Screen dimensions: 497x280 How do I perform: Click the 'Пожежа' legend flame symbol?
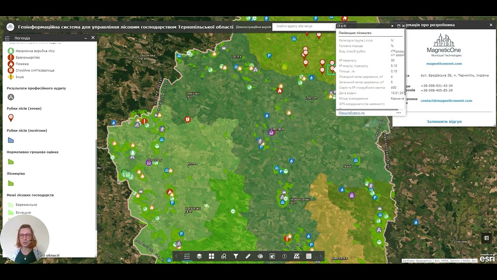(x=11, y=64)
